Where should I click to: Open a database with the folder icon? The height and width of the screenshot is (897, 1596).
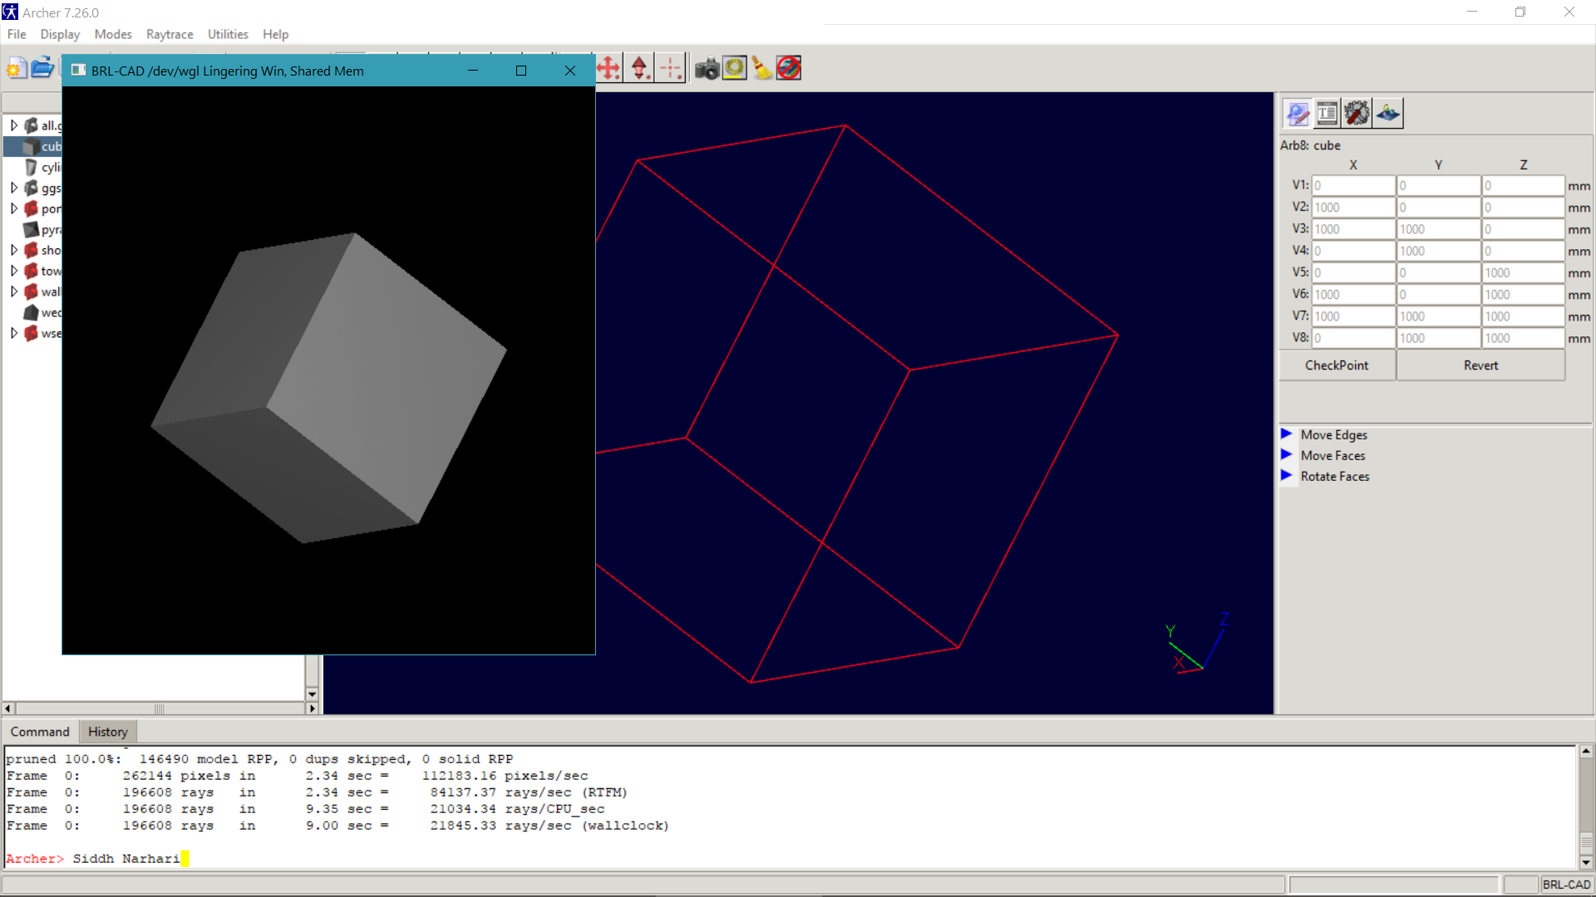(42, 68)
